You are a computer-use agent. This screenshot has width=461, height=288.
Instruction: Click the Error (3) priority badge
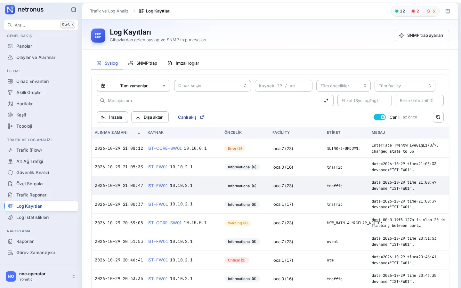point(235,148)
